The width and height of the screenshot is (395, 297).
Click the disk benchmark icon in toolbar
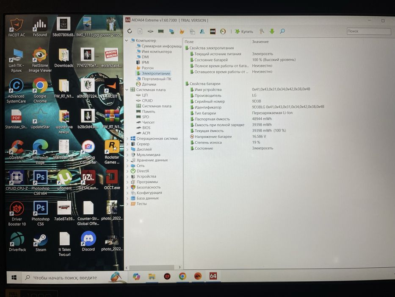[x=150, y=31]
